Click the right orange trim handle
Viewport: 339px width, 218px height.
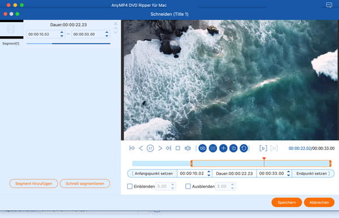point(330,164)
